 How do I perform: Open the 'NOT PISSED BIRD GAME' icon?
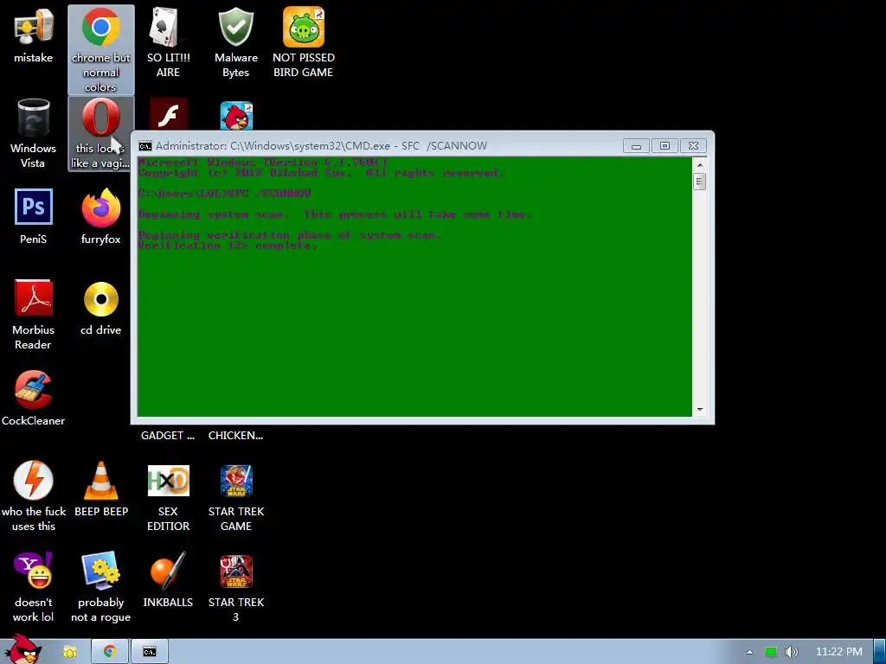tap(304, 42)
